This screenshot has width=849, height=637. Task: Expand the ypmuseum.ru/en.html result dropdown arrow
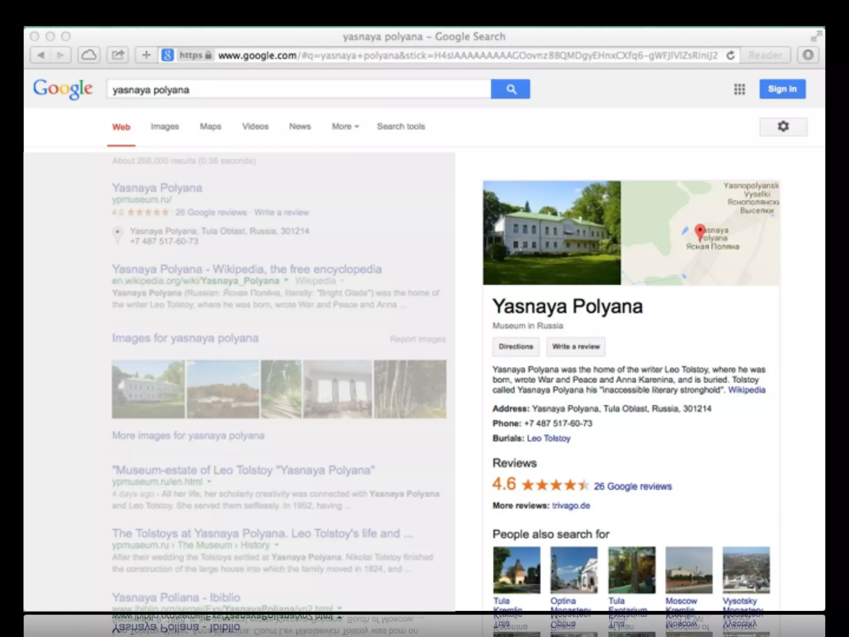[x=209, y=481]
